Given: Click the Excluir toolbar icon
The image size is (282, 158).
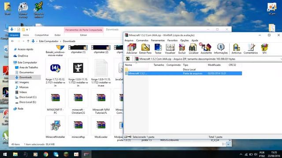Looking at the screenshot, I should pyautogui.click(x=182, y=49).
